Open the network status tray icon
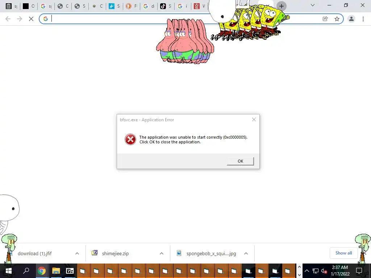The image size is (371, 278). 316,271
